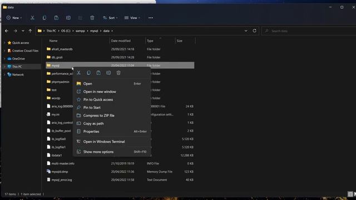This screenshot has height=200, width=356.
Task: Open the New dropdown button
Action: point(14,18)
